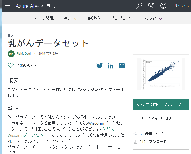Click the download arrow icon by 219ダウンロード
The image size is (191, 154).
click(135, 142)
